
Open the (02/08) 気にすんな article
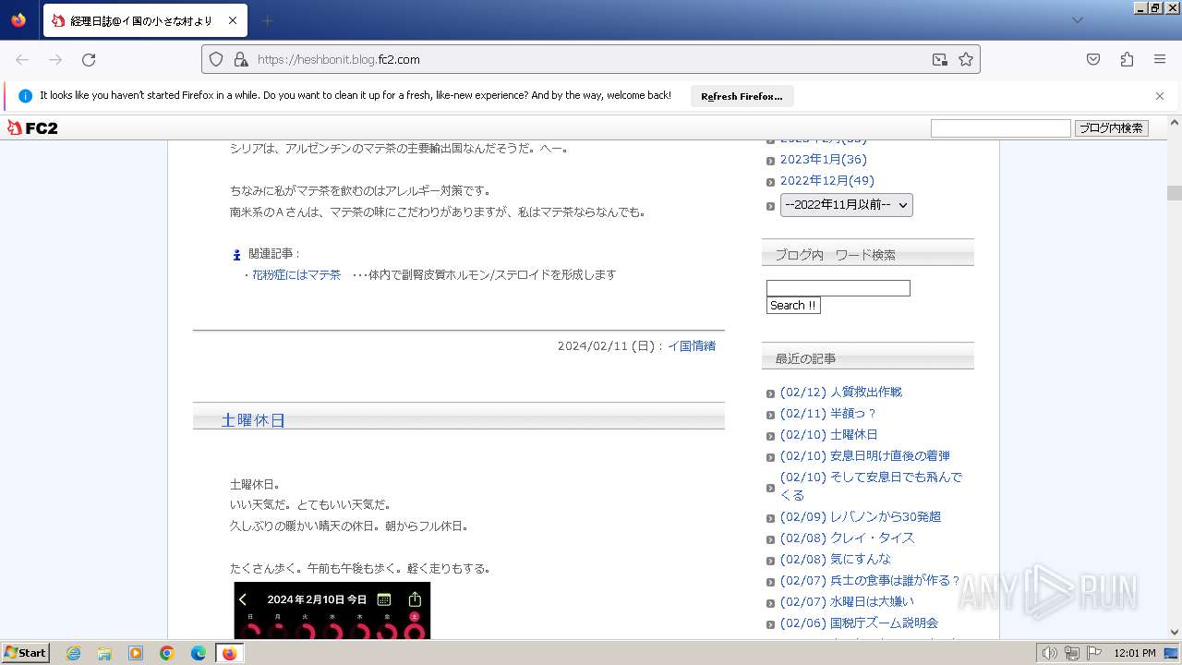[835, 560]
